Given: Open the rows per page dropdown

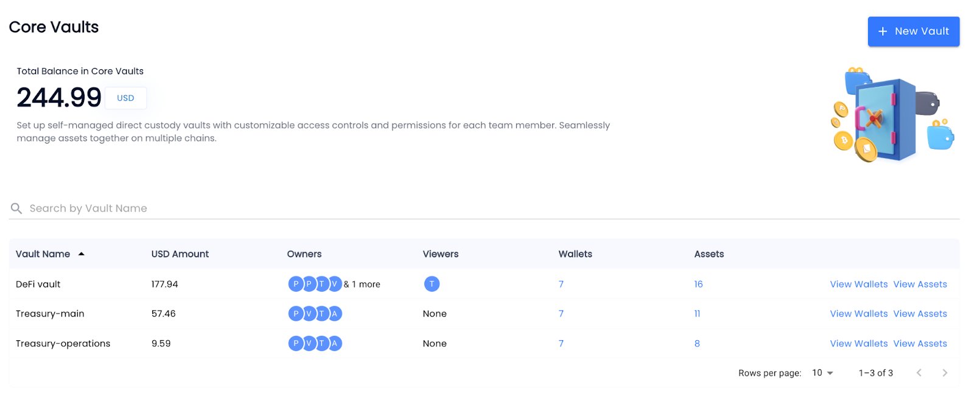Looking at the screenshot, I should pos(822,373).
